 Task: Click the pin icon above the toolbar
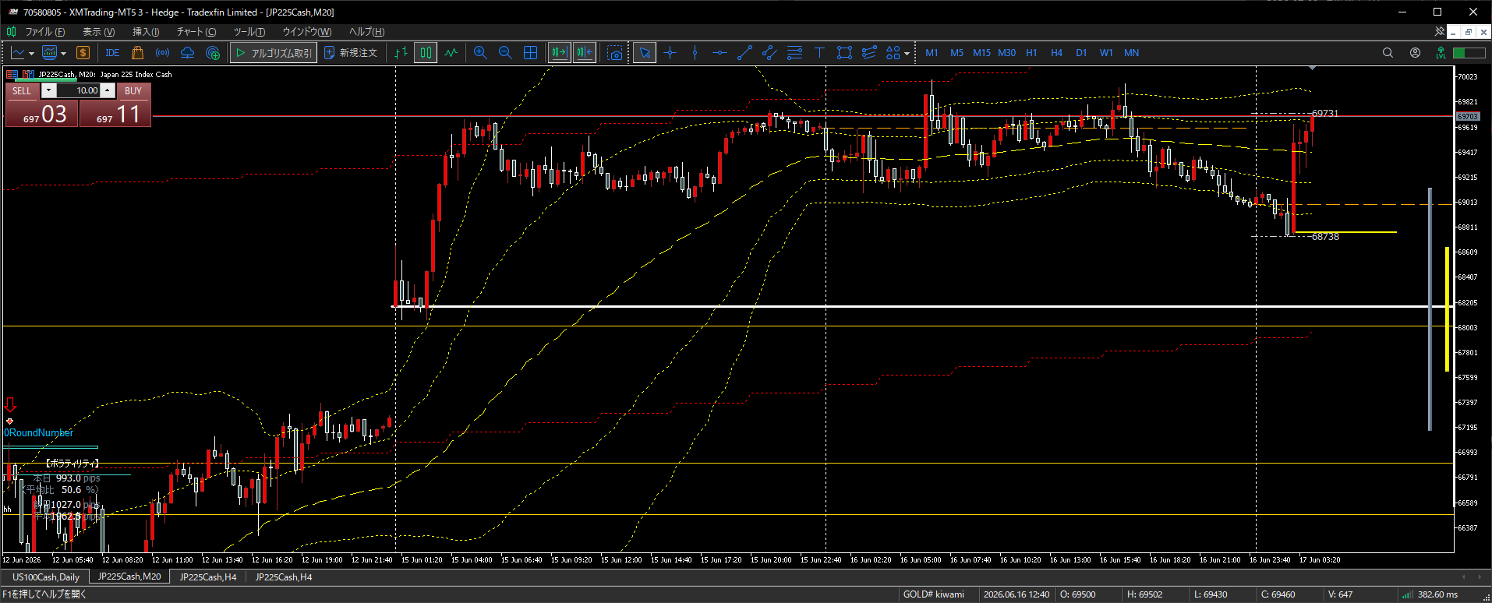(x=1440, y=31)
